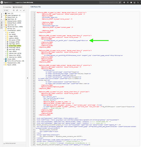The width and height of the screenshot is (141, 147).
Task: Click the Homepage design icon
Action: pyautogui.click(x=8, y=42)
